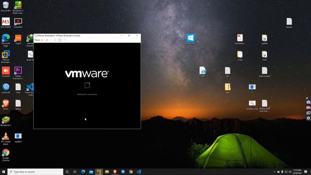The width and height of the screenshot is (311, 175).
Task: Maximize the VMware Workstation Player window
Action: click(x=129, y=35)
